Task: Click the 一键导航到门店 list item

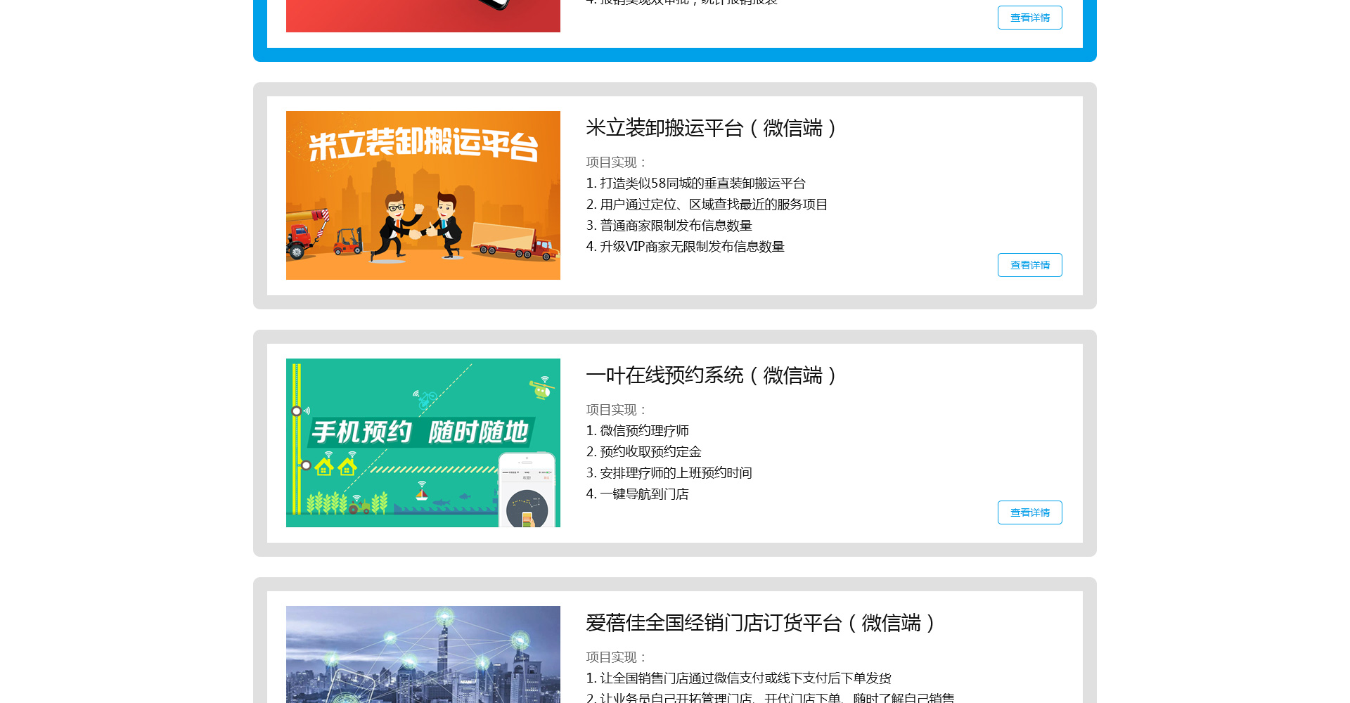Action: coord(637,494)
